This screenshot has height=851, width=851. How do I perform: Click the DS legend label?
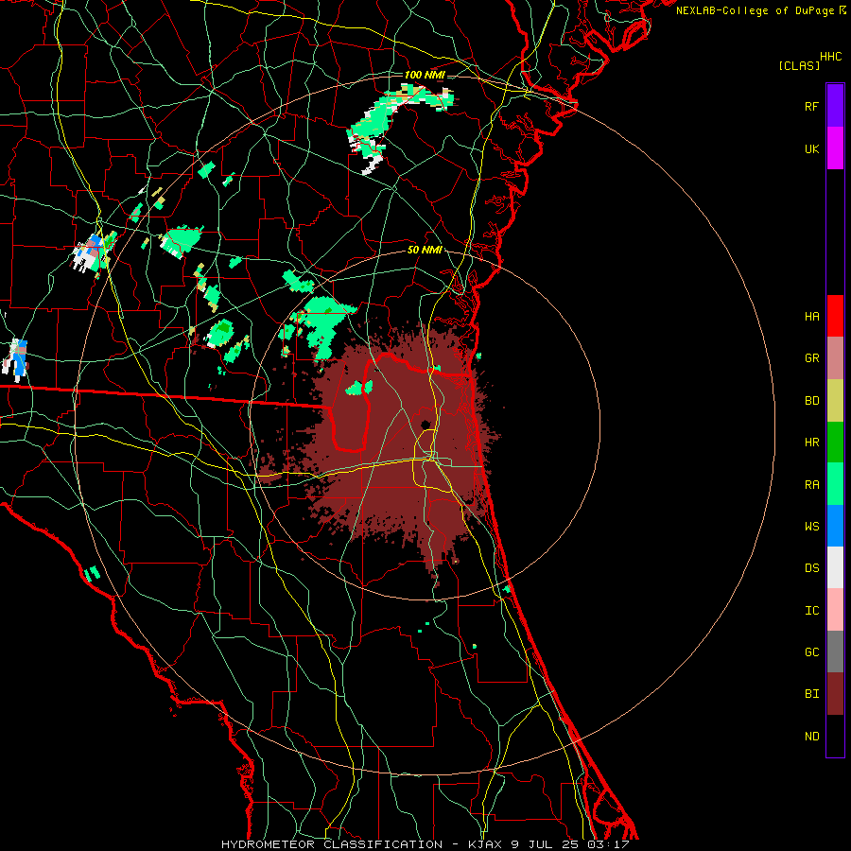[x=811, y=568]
